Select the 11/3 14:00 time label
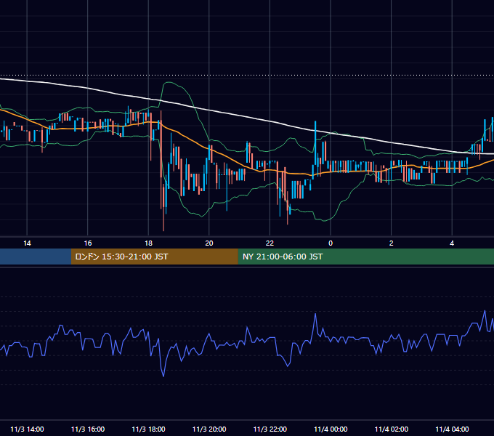 click(x=27, y=429)
